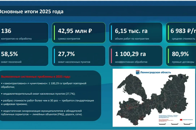The height and width of the screenshot is (130, 196).
Task: Select the '1 100,29 га' ineffective treatment card
Action: [x=135, y=56]
